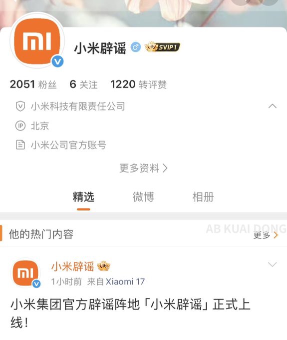Open the post options dropdown chevron

(x=273, y=264)
